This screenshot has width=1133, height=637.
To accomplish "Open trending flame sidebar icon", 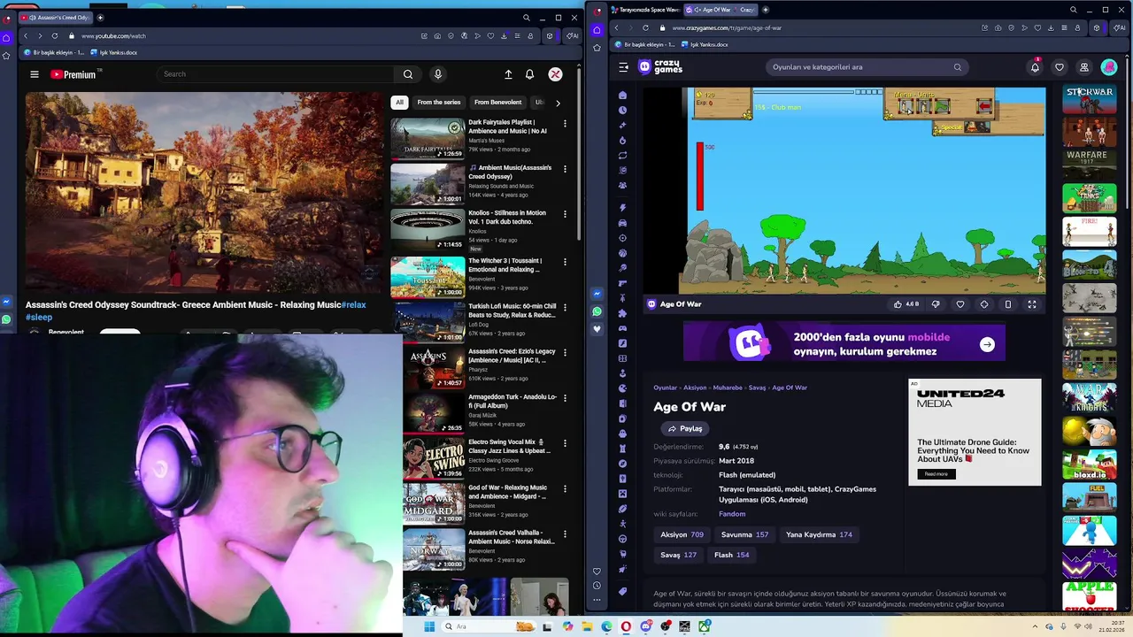I will click(623, 140).
